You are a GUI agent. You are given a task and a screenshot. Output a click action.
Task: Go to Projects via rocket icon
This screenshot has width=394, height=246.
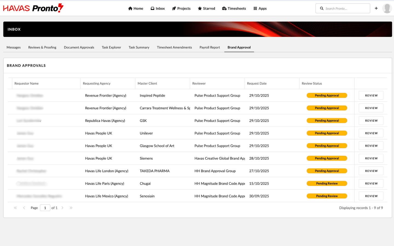[181, 8]
